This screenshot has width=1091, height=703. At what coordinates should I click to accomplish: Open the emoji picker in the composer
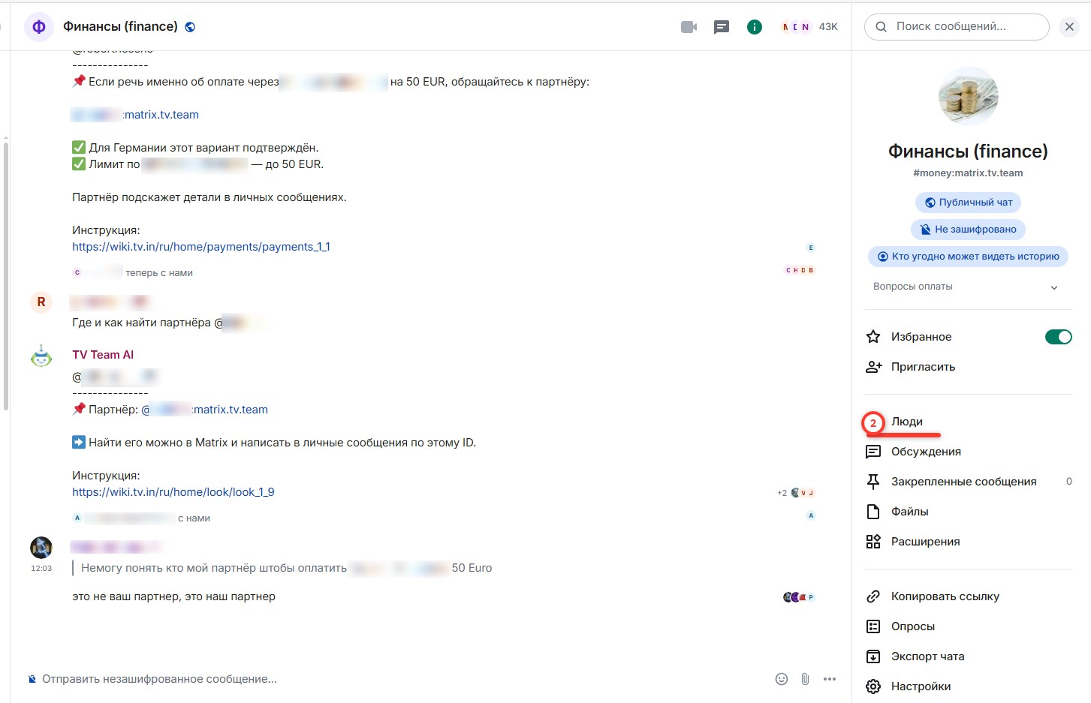[x=782, y=679]
